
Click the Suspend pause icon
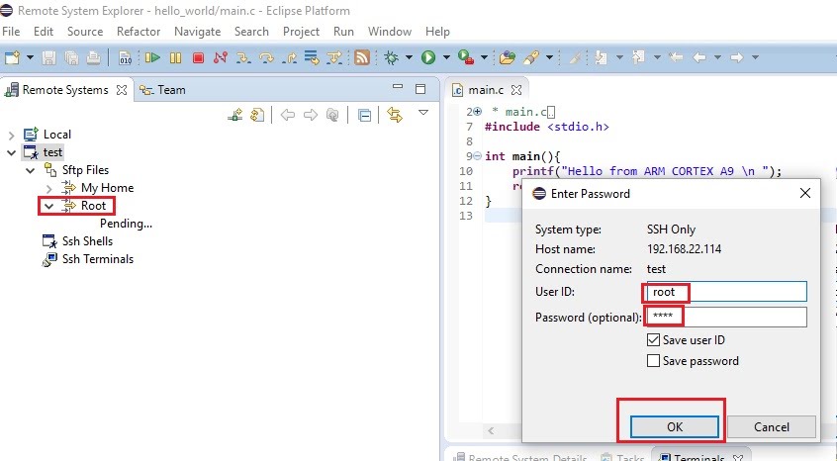pyautogui.click(x=176, y=57)
